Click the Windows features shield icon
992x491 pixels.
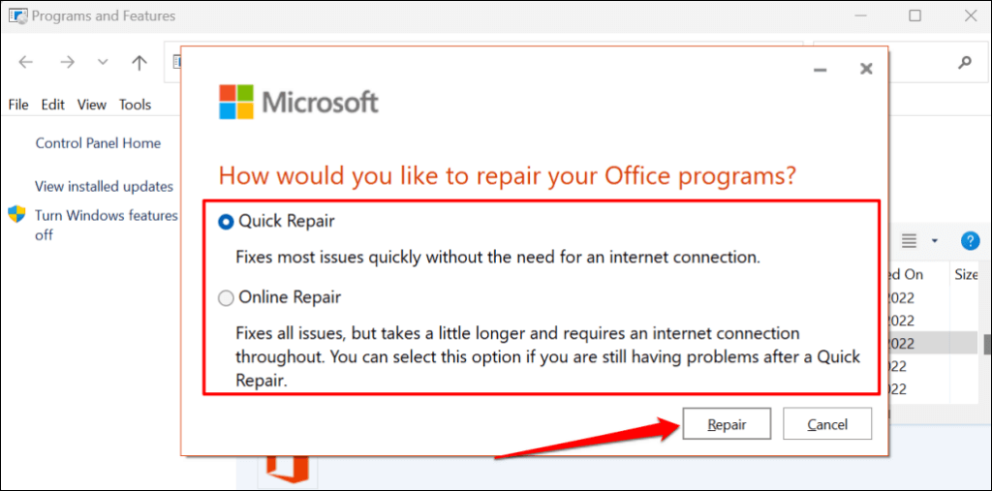[16, 214]
